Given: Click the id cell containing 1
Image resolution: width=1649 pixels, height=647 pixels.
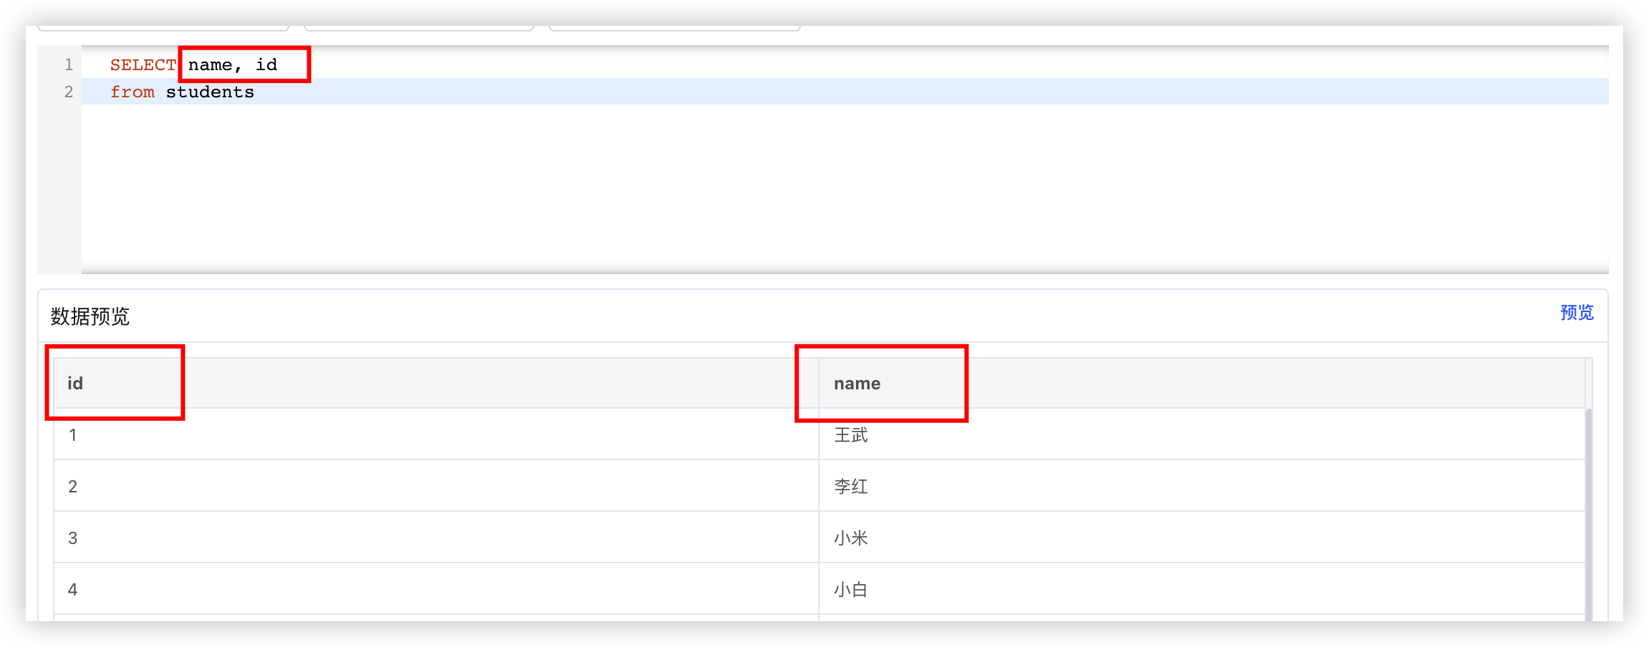Looking at the screenshot, I should point(72,434).
